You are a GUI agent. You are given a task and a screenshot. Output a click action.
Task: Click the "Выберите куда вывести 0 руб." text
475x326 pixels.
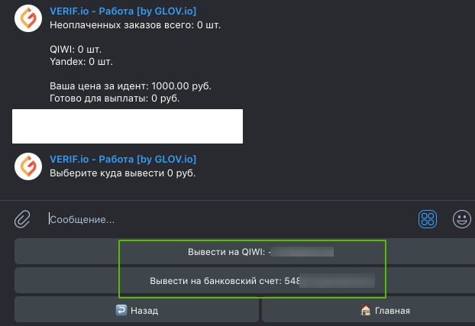point(123,173)
